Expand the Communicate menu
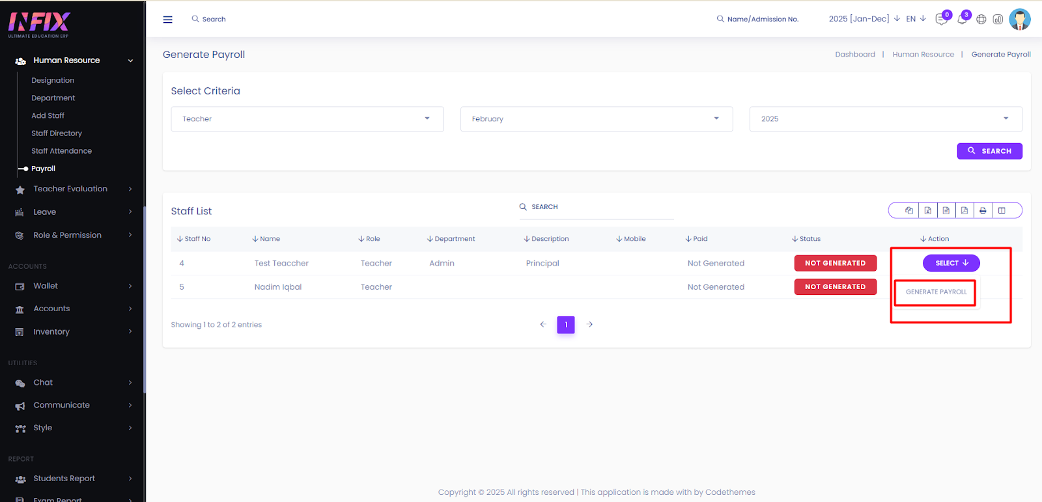This screenshot has height=502, width=1042. click(x=73, y=405)
